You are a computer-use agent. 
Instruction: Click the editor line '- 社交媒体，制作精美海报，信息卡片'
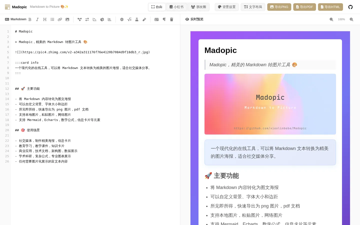(x=43, y=141)
